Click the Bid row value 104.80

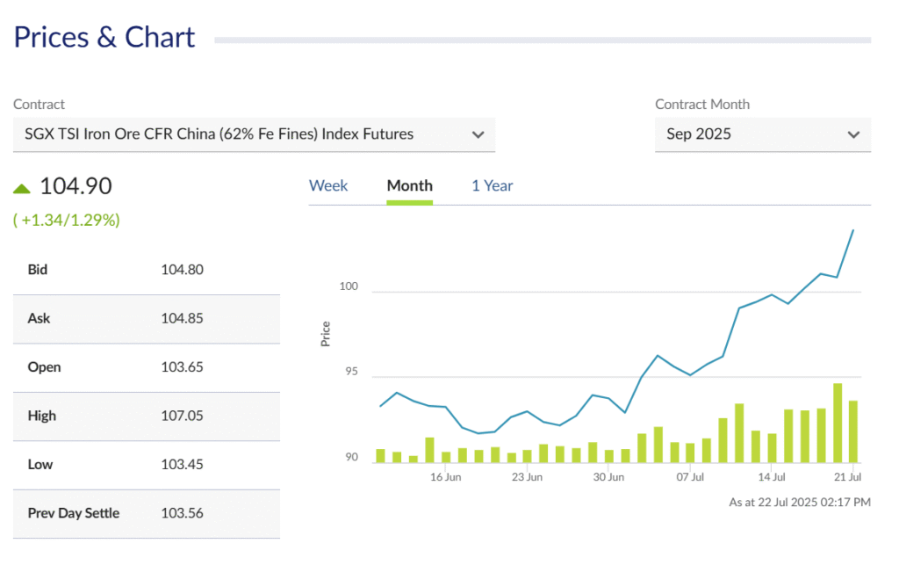point(182,270)
